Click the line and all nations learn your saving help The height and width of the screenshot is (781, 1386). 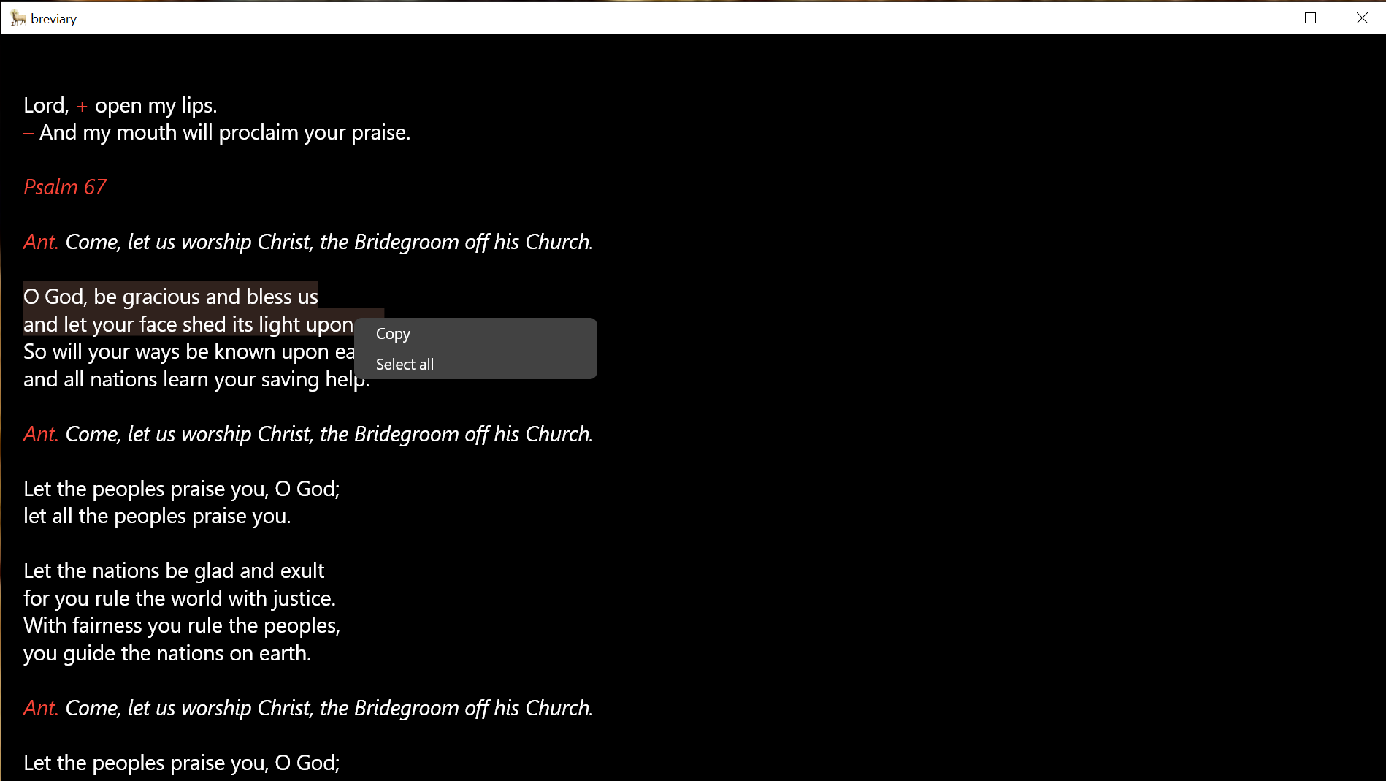[x=196, y=378]
